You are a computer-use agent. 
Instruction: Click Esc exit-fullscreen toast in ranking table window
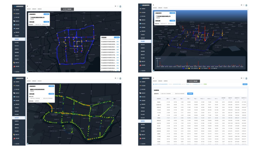(x=193, y=81)
